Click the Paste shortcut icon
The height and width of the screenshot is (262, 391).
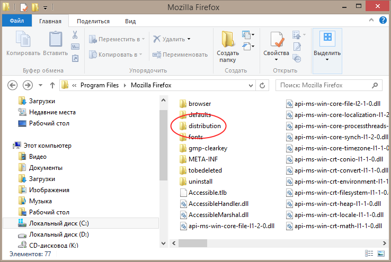(x=75, y=58)
